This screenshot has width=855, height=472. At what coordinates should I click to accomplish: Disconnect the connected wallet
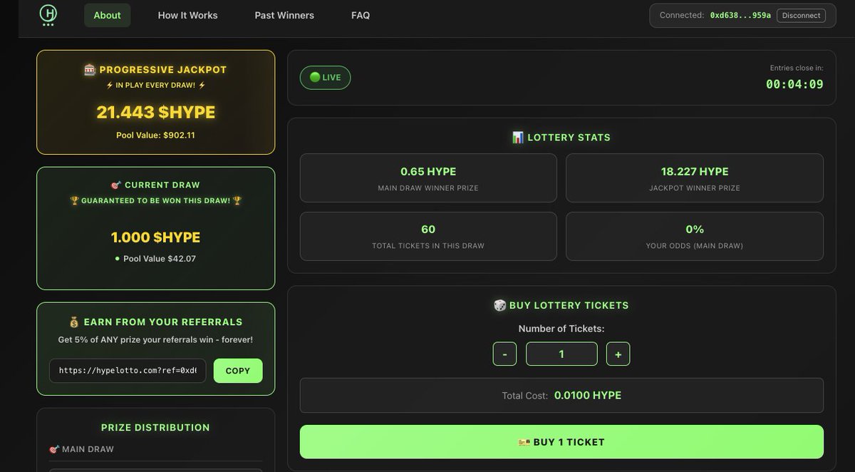[x=801, y=15]
